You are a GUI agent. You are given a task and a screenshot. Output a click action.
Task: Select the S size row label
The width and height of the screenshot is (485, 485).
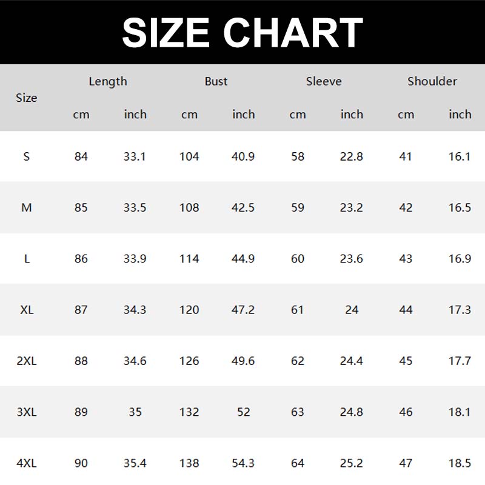point(27,156)
